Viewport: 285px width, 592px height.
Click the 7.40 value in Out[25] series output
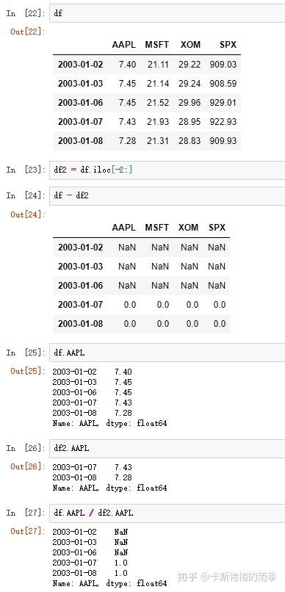tap(123, 372)
